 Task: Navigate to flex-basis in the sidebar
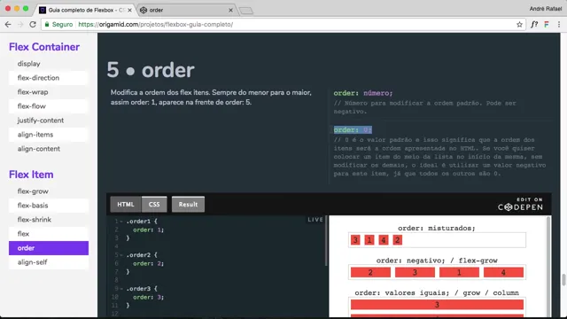click(x=49, y=206)
